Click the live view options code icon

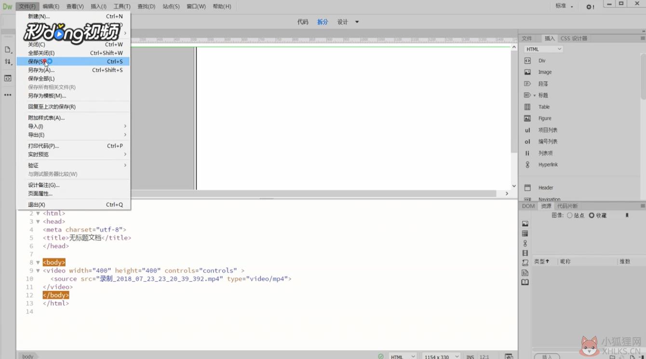pyautogui.click(x=8, y=78)
